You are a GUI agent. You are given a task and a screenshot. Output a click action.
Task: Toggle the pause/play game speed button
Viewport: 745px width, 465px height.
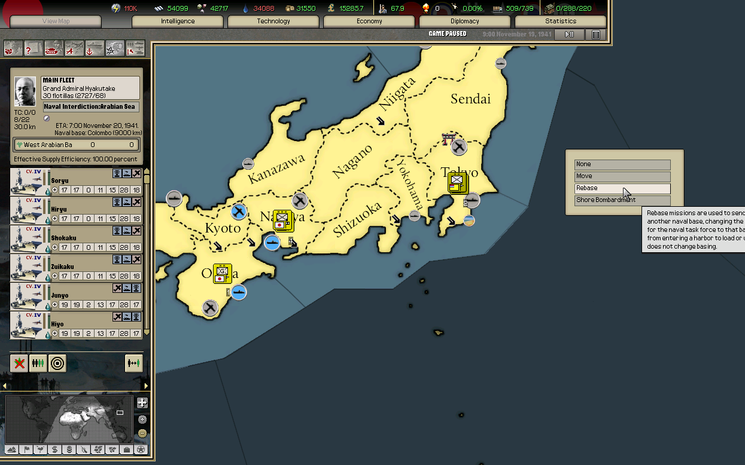[x=569, y=35]
